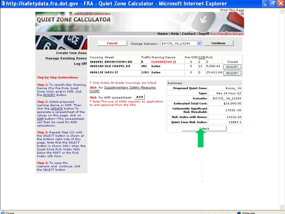The image size is (285, 214).
Task: Click traffic value 402
Action: [x=144, y=66]
